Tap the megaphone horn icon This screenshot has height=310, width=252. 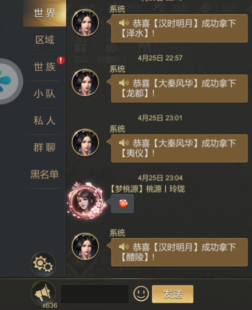(x=43, y=293)
